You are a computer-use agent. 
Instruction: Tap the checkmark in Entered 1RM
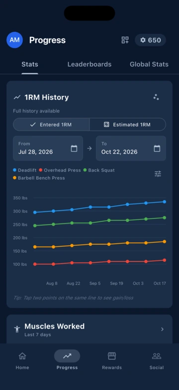33,125
